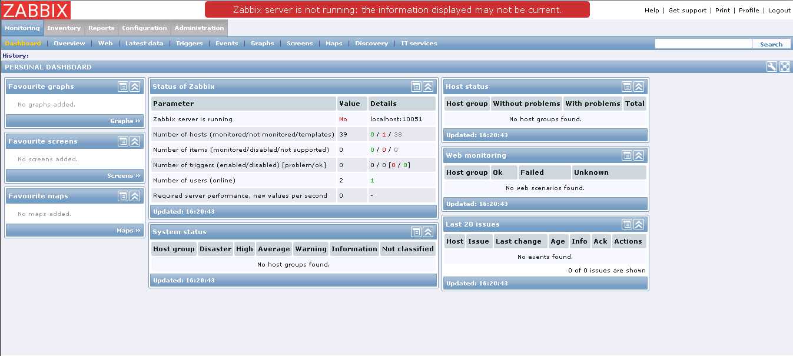Open the Events submenu item
The image size is (793, 356).
[227, 44]
